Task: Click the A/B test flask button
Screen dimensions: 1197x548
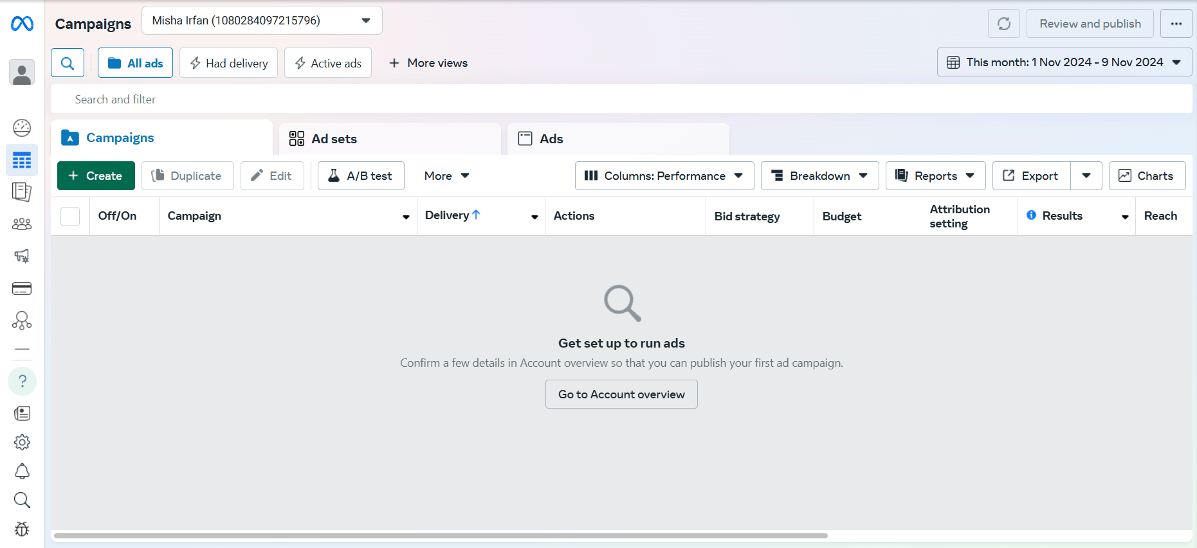Action: pyautogui.click(x=361, y=175)
